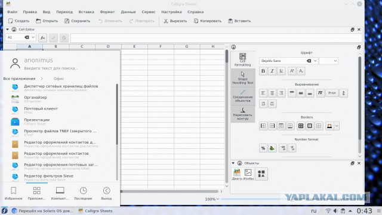The width and height of the screenshot is (382, 215).
Task: Open border color dropdown arrow
Action: 337,126
